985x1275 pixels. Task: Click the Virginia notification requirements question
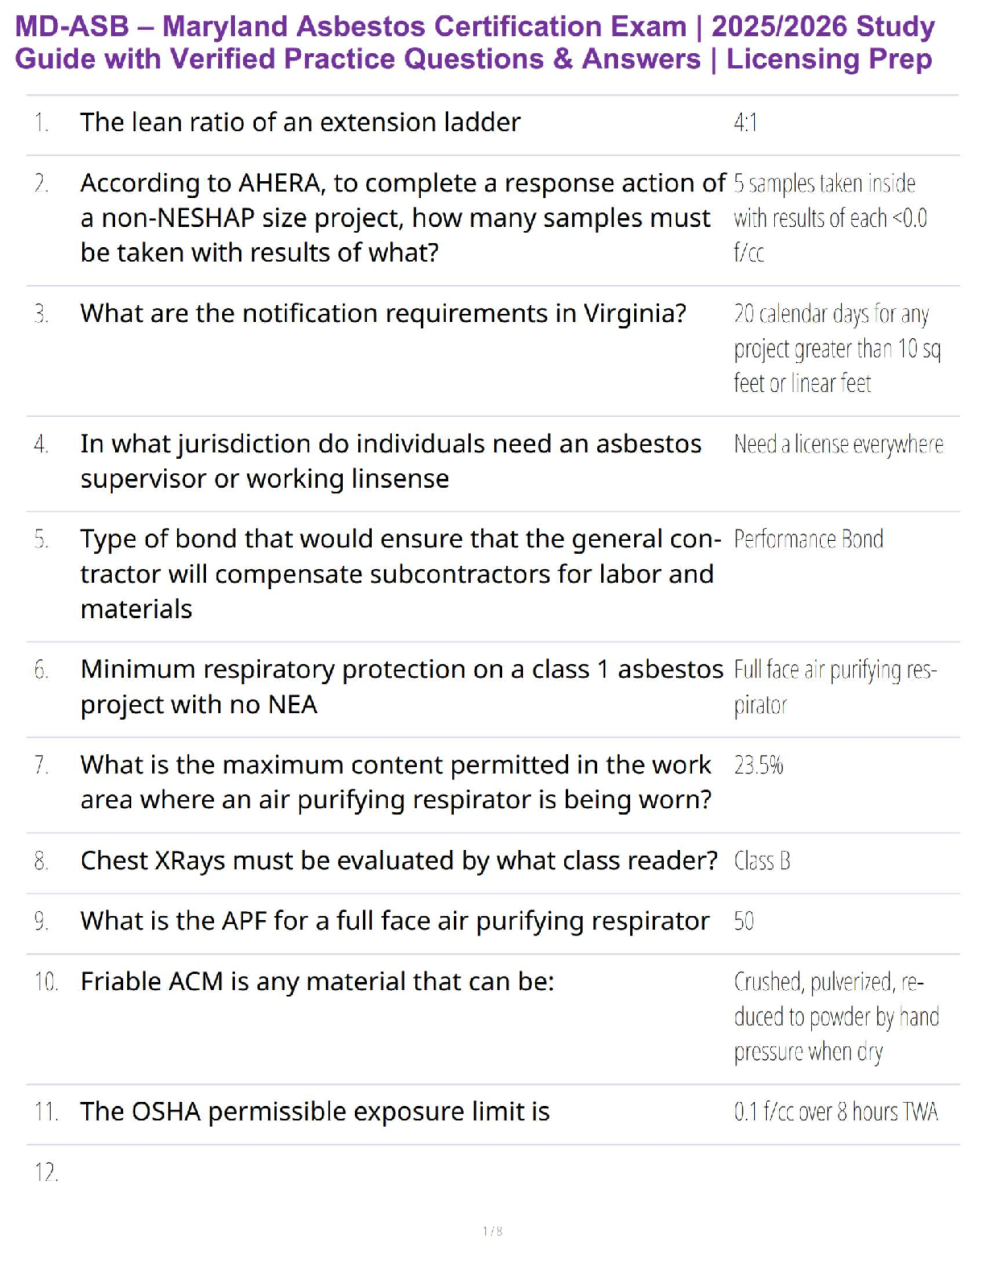(x=383, y=313)
